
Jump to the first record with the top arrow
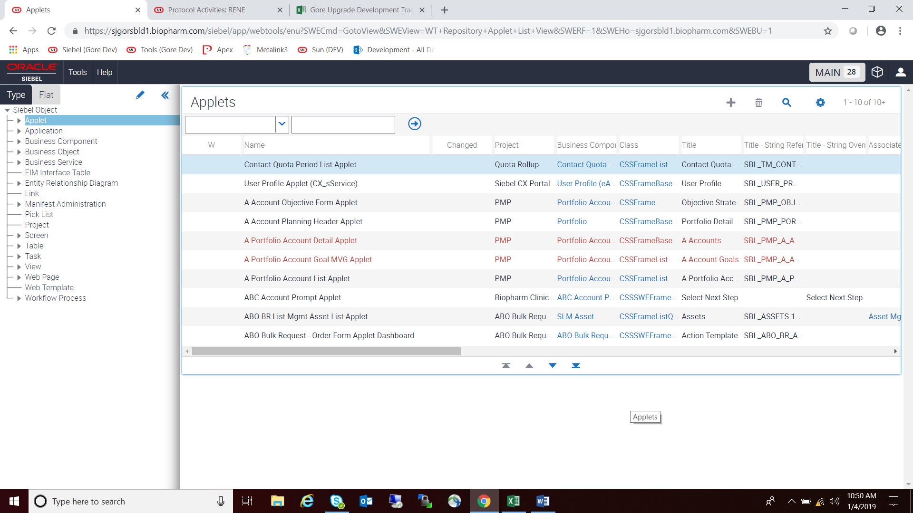click(x=506, y=365)
